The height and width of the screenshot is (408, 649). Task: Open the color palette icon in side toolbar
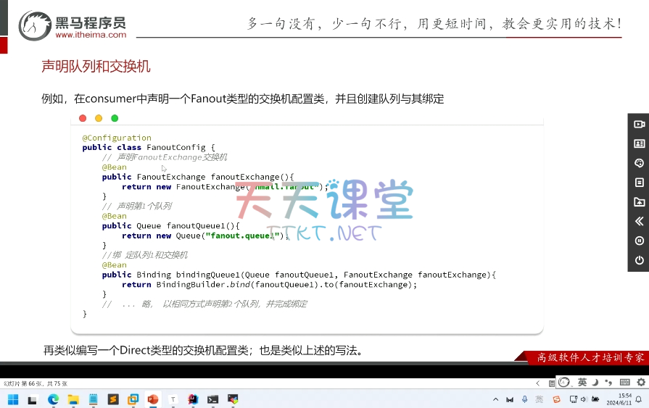[x=639, y=163]
